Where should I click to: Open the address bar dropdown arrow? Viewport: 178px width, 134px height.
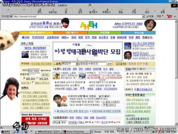pyautogui.click(x=143, y=16)
